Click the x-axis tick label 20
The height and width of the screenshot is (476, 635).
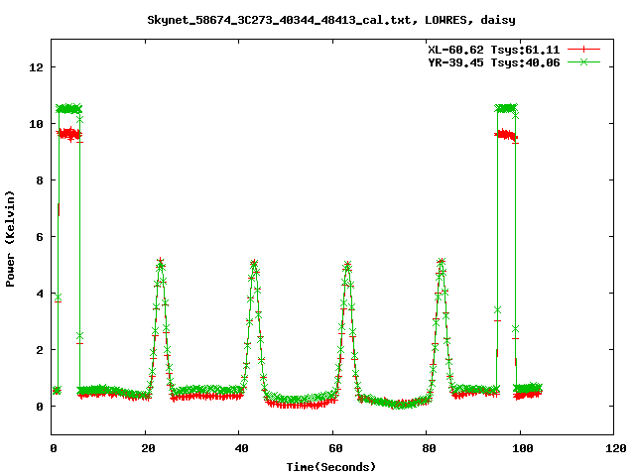pyautogui.click(x=148, y=448)
